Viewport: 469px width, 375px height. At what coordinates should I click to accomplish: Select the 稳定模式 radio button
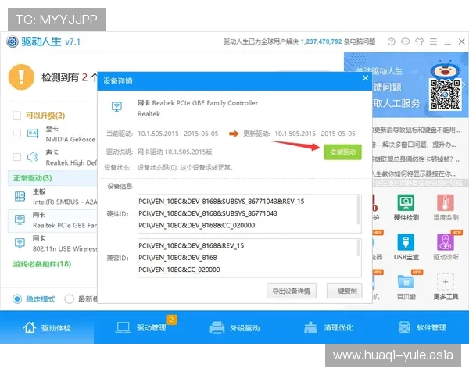click(x=17, y=298)
